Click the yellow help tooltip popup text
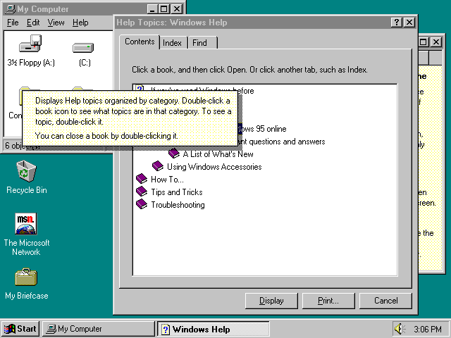 click(130, 118)
